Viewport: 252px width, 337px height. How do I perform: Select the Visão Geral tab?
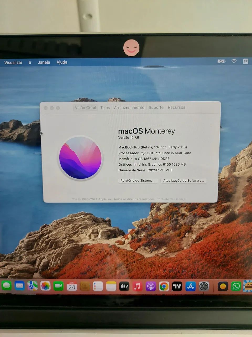click(x=85, y=108)
